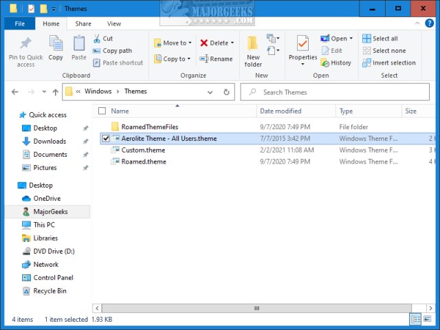Toggle the select-all checkbox in header
The image size is (440, 330).
[x=102, y=111]
